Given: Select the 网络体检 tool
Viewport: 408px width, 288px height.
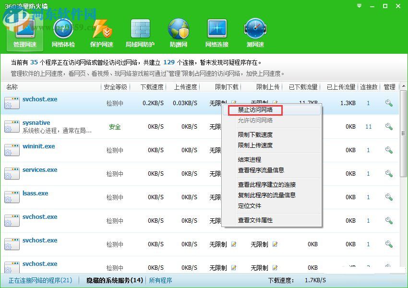Looking at the screenshot, I should [x=62, y=34].
